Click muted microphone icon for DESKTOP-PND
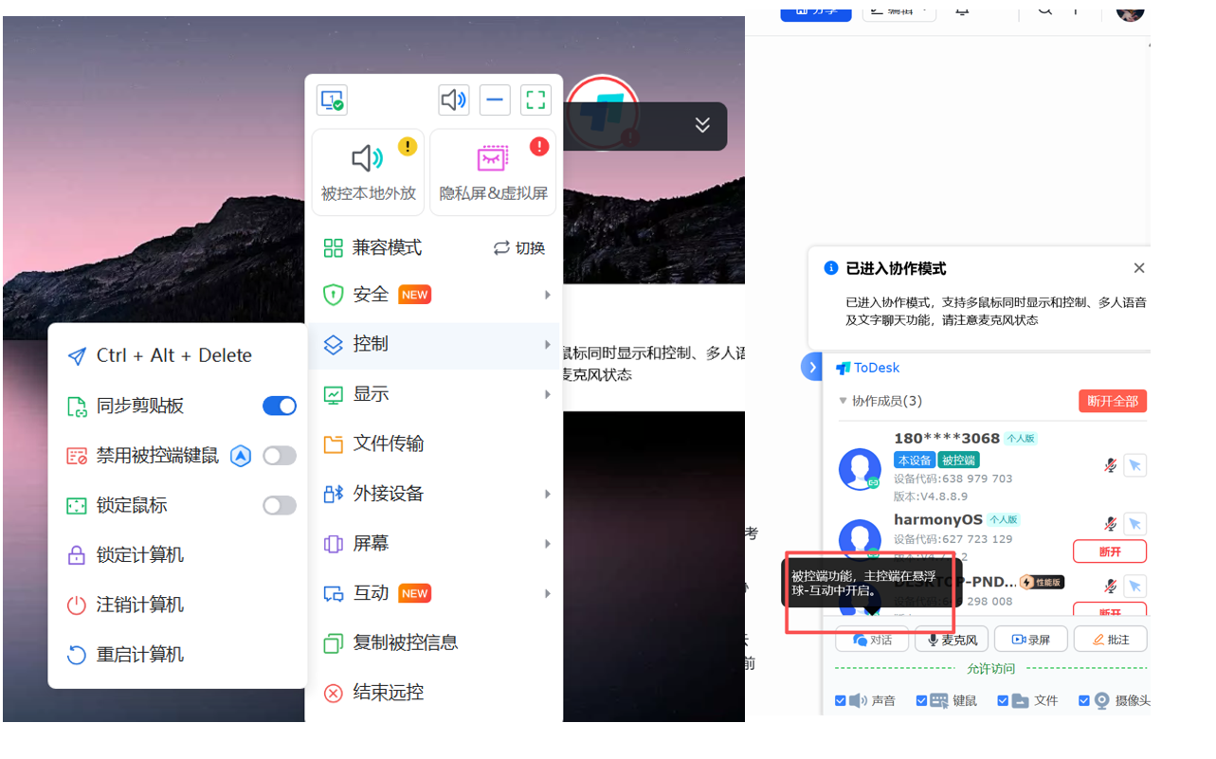Viewport: 1216px width, 759px height. click(x=1110, y=586)
